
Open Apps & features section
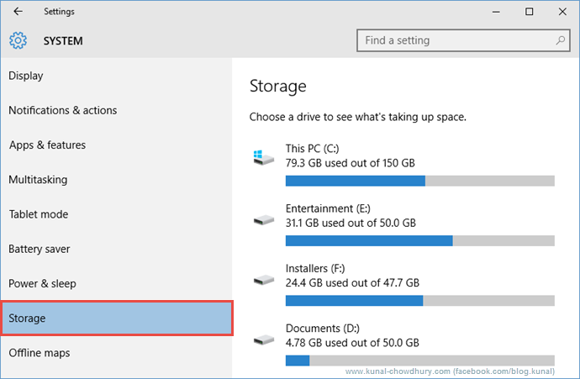point(48,145)
